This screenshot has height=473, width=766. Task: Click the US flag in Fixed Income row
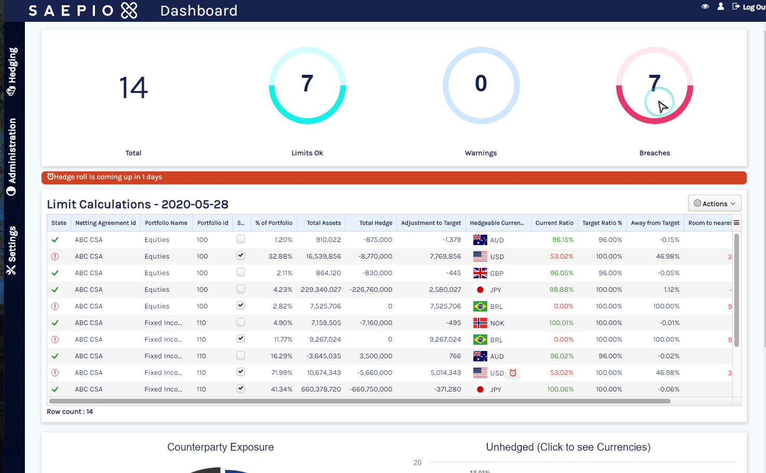point(480,373)
